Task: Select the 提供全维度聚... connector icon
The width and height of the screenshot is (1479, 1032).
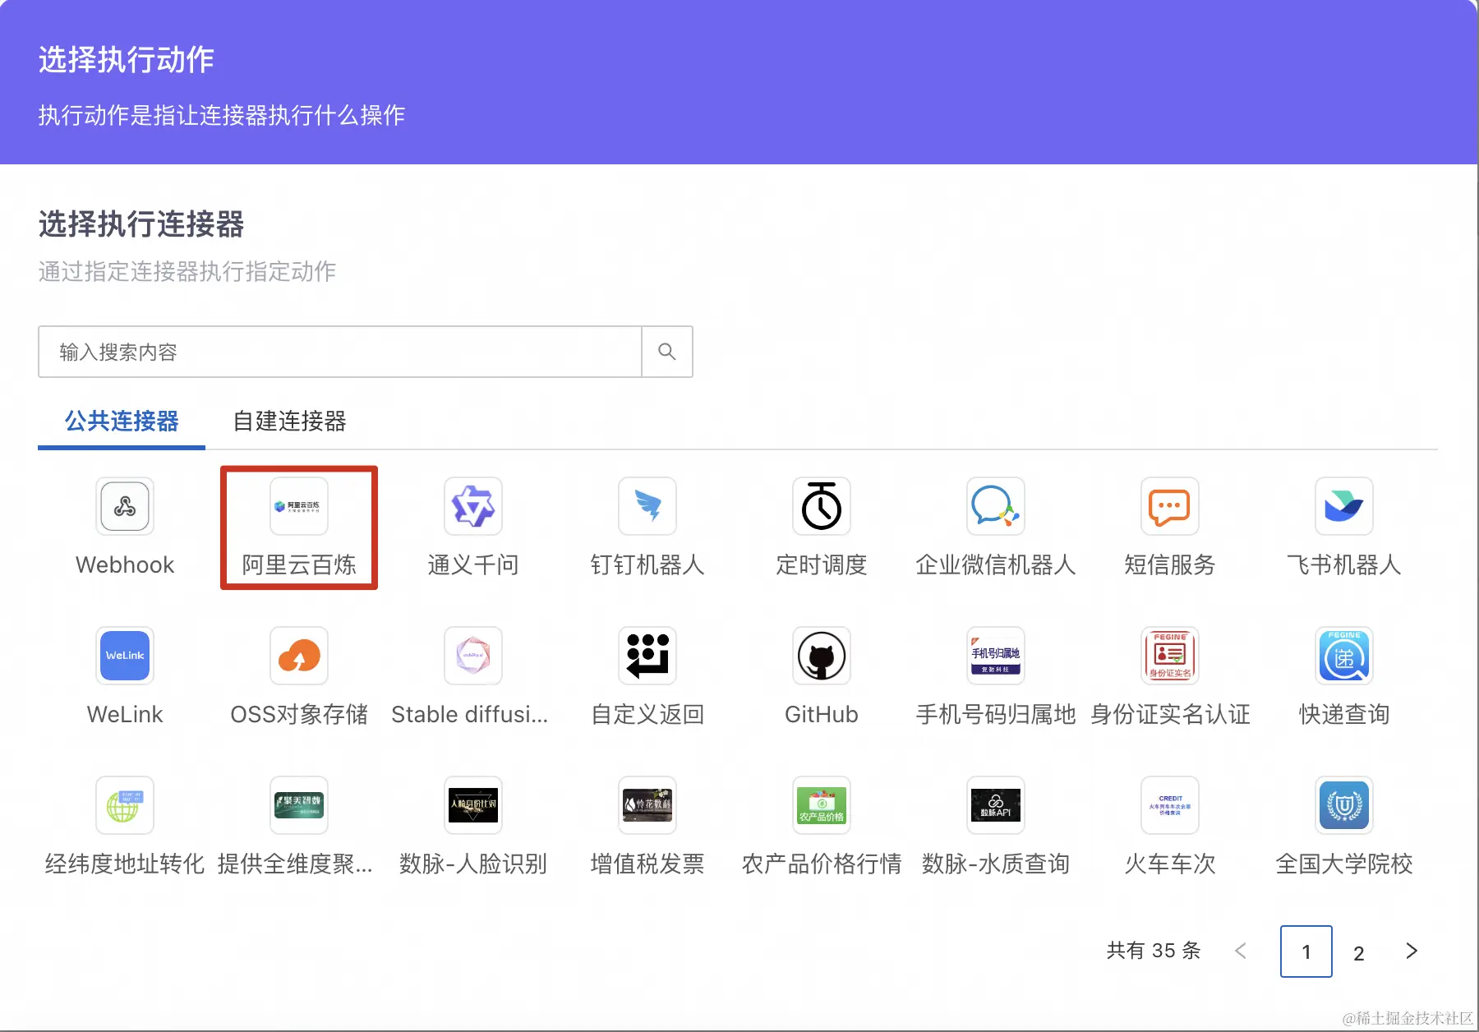Action: coord(299,805)
